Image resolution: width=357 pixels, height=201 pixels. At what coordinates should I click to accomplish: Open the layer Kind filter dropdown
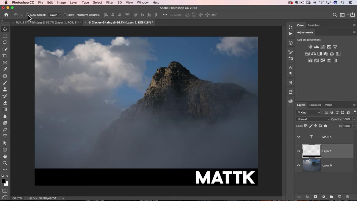pyautogui.click(x=309, y=112)
